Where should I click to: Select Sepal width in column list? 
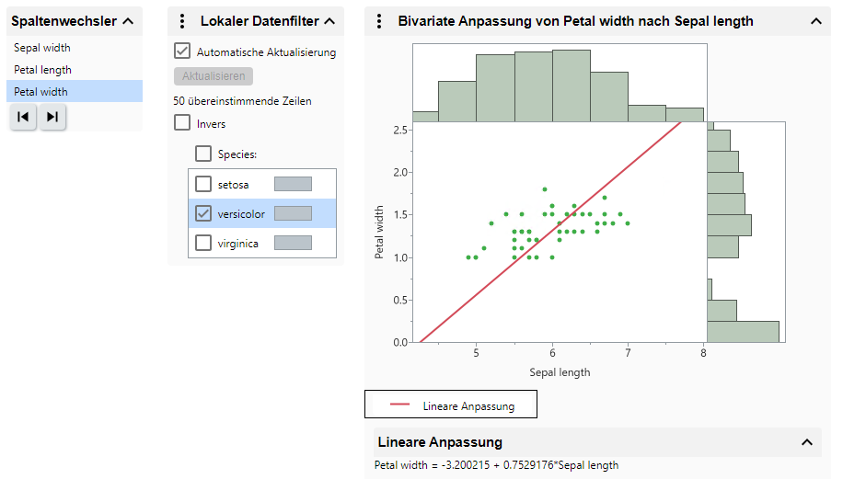tap(42, 48)
